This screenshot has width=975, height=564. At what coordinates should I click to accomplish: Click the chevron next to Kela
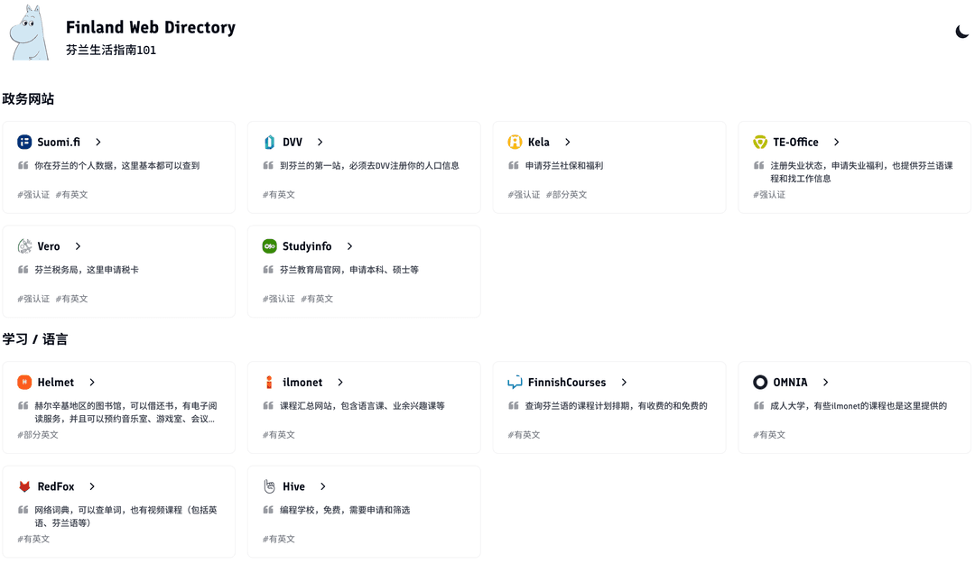pos(568,142)
